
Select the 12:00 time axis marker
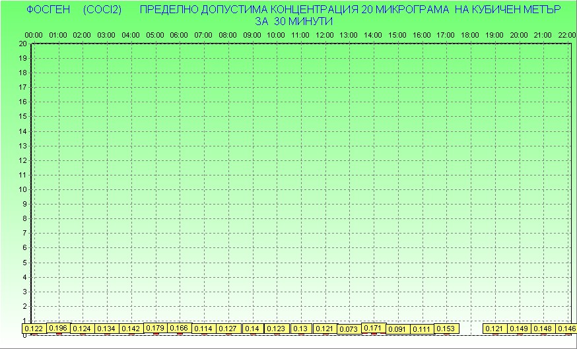point(325,34)
